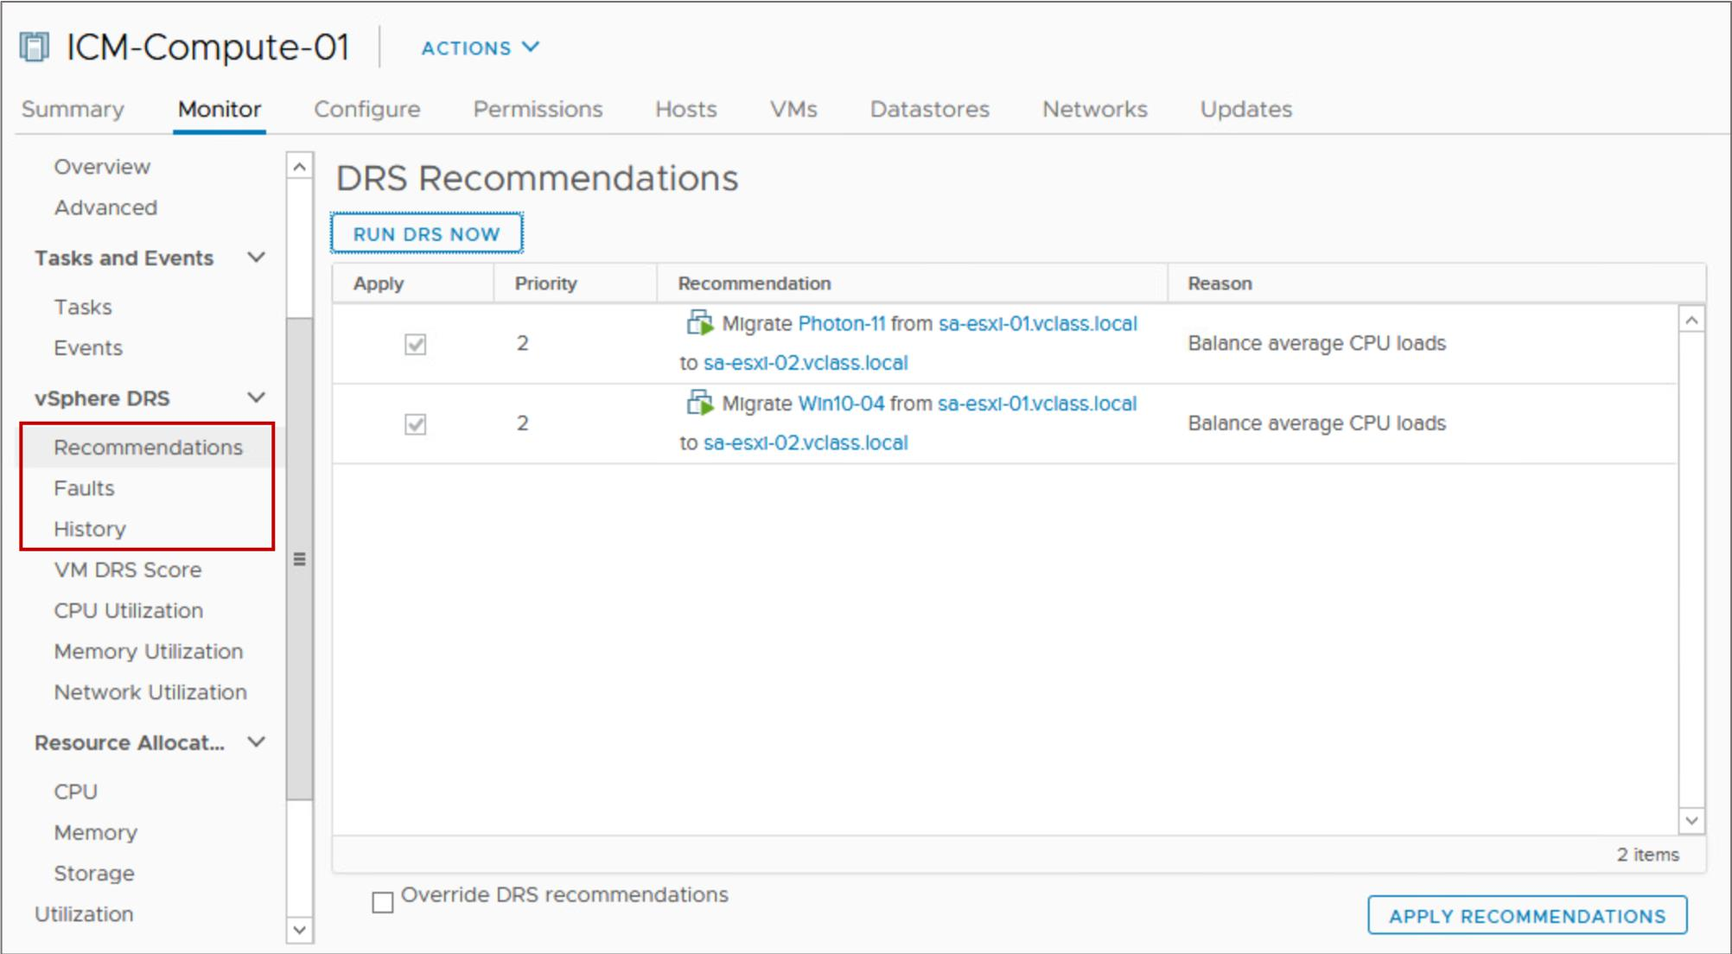Open the Hosts tab
This screenshot has height=954, width=1732.
pyautogui.click(x=686, y=109)
